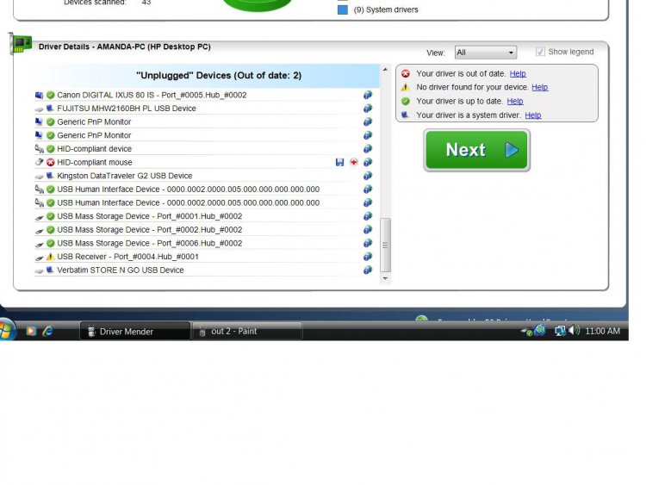646x485 pixels.
Task: Toggle the Show legend checkbox
Action: coord(540,52)
